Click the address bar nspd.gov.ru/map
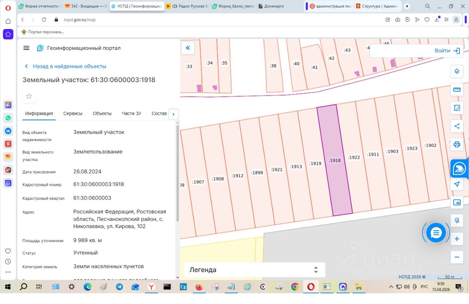 80,20
